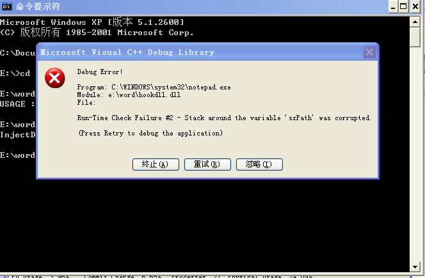This screenshot has height=278, width=425.
Task: Click the 'Debug Error!' heading text
Action: tap(100, 72)
